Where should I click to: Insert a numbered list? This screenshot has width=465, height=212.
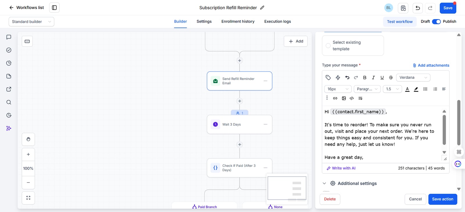click(x=435, y=89)
